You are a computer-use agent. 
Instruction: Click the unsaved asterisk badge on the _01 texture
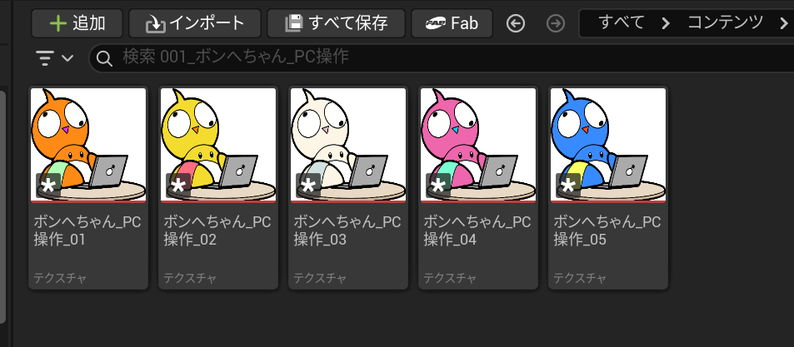(x=48, y=186)
